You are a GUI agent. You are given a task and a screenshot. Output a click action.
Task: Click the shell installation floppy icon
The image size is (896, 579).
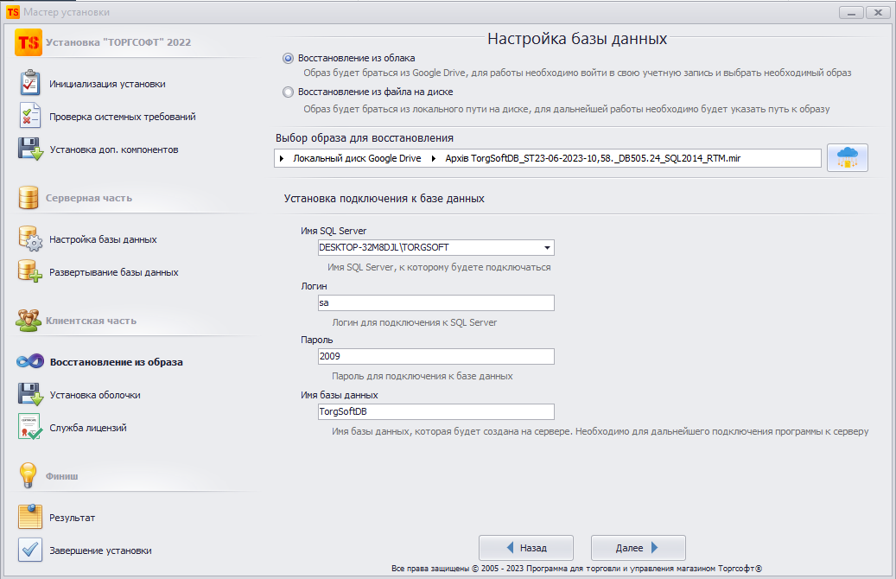click(x=30, y=394)
